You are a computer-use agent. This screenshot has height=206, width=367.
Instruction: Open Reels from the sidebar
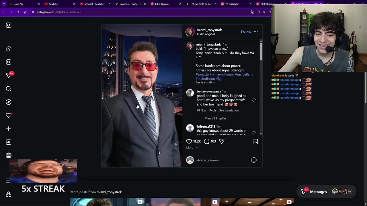[9, 62]
